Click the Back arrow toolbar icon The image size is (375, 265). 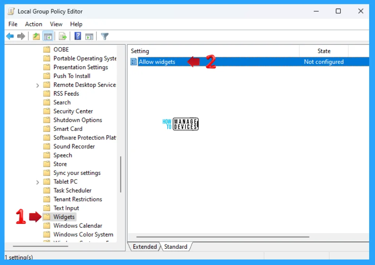click(x=10, y=36)
